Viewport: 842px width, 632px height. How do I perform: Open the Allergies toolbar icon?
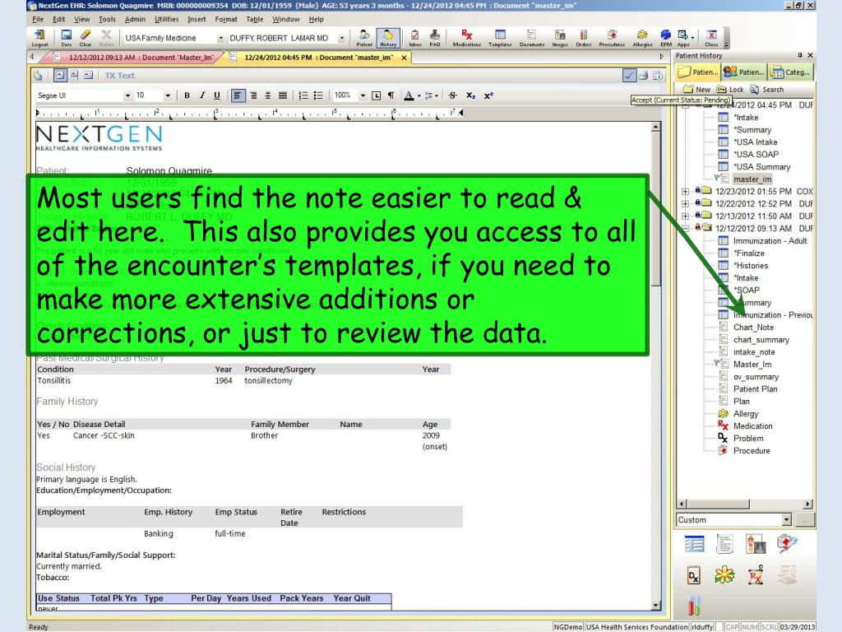642,38
